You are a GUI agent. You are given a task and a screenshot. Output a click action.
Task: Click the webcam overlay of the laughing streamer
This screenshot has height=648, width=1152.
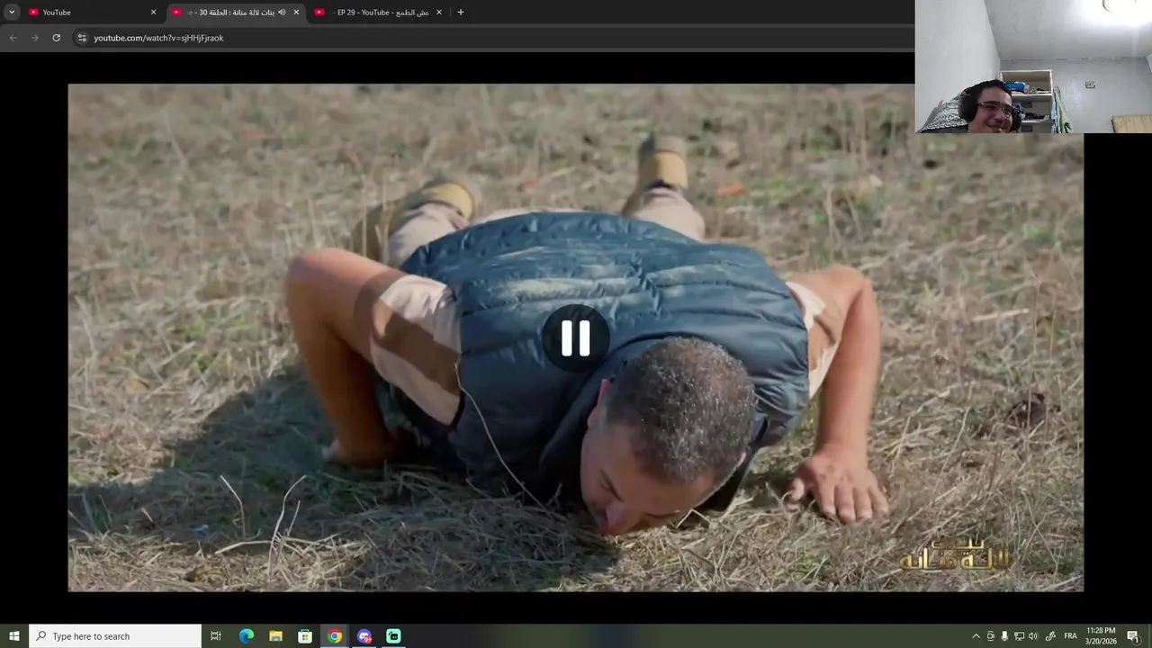(x=1033, y=67)
